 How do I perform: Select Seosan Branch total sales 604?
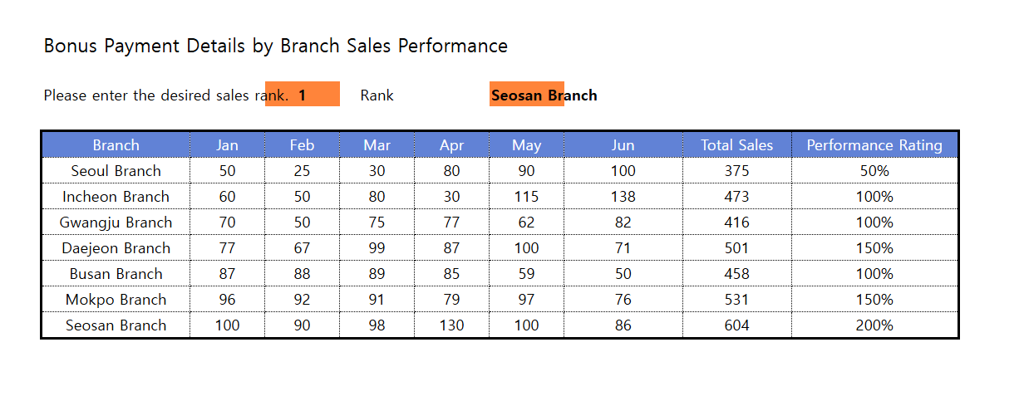[737, 325]
